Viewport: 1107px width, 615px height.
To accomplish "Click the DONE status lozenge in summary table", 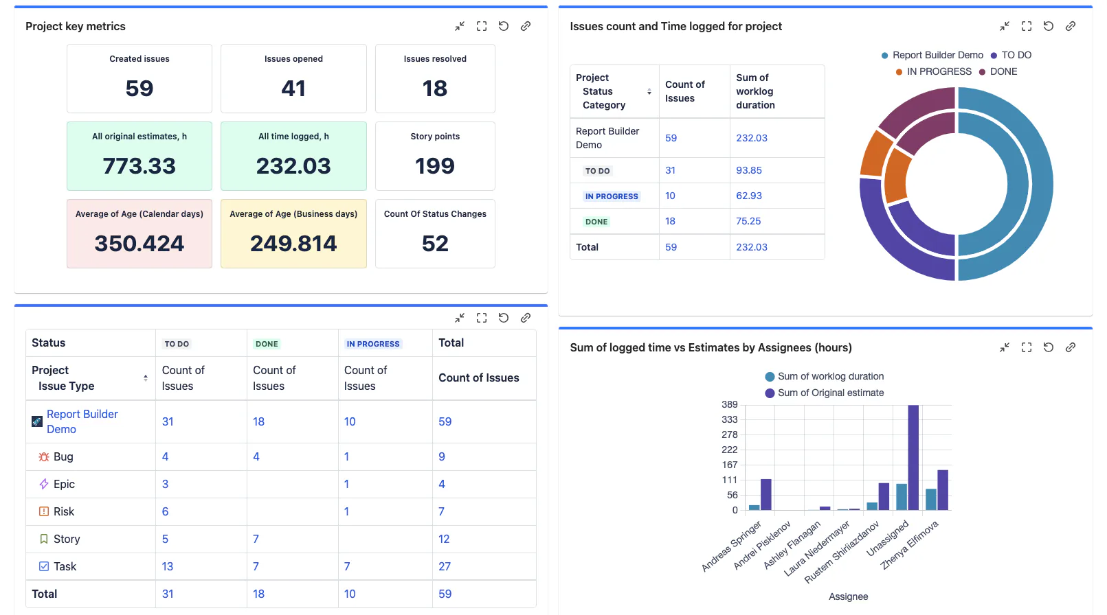I will click(596, 222).
